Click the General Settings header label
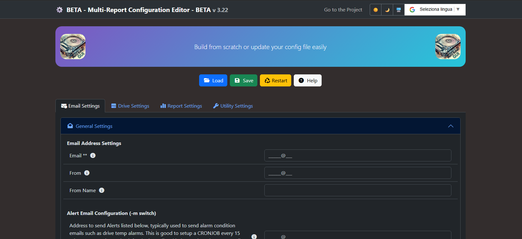Viewport: 522px width, 239px height. (x=94, y=126)
